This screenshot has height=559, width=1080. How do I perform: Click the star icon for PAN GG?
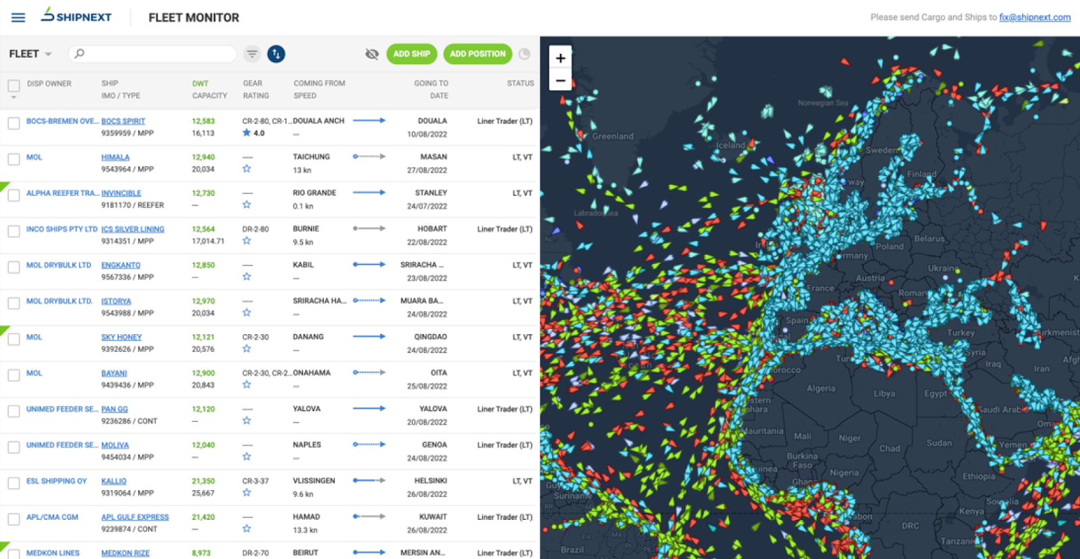(x=246, y=421)
